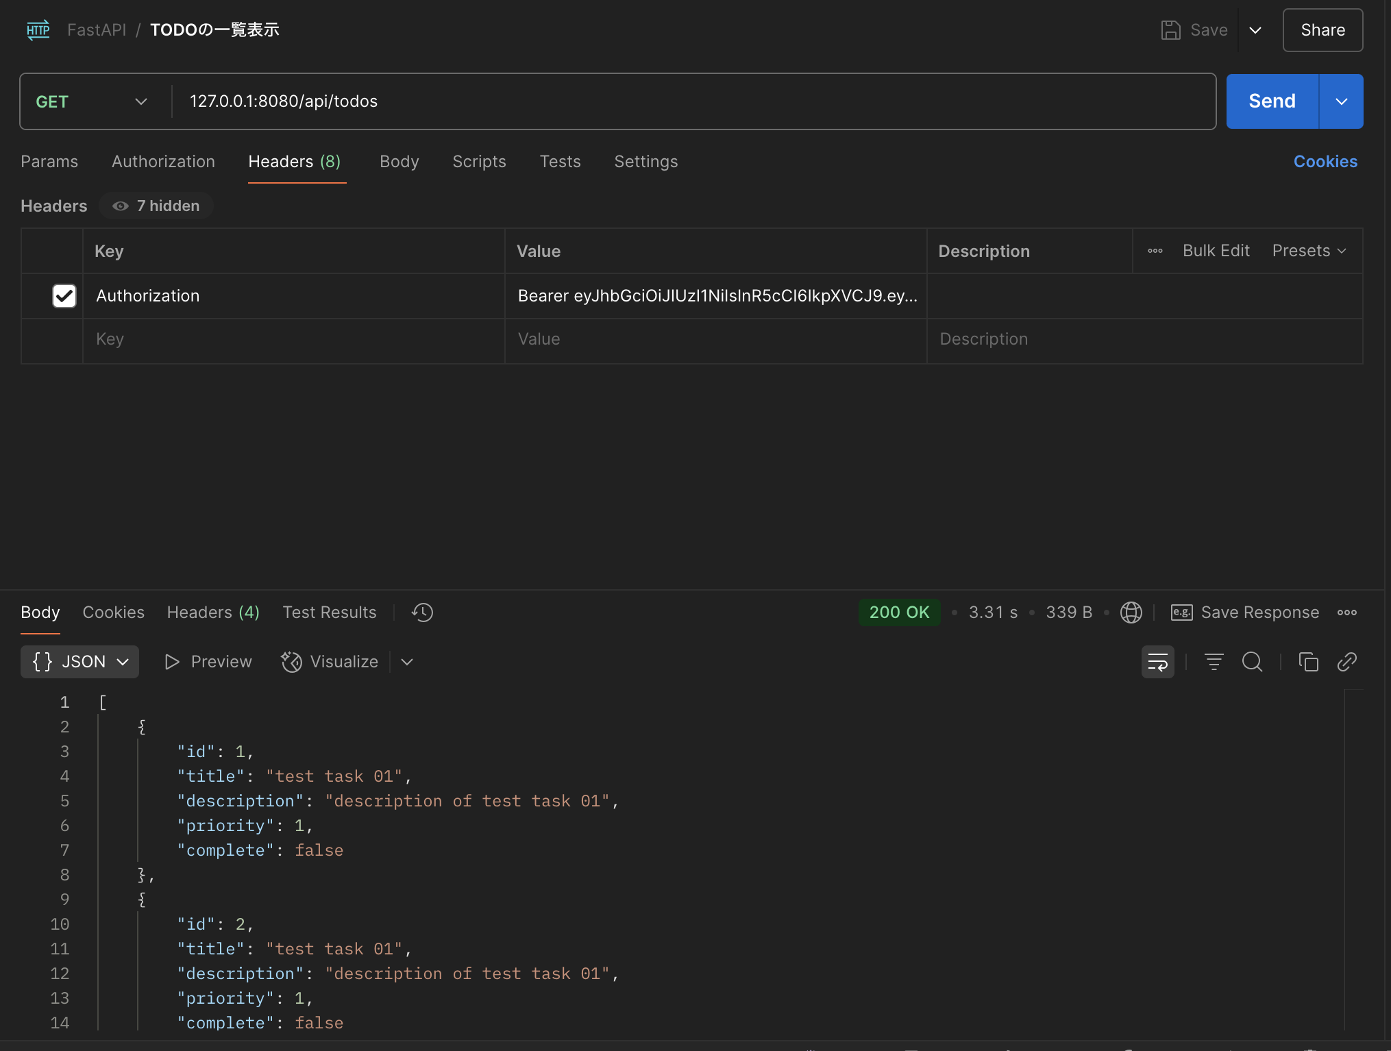
Task: Toggle the word wrap icon in response
Action: coord(1157,662)
